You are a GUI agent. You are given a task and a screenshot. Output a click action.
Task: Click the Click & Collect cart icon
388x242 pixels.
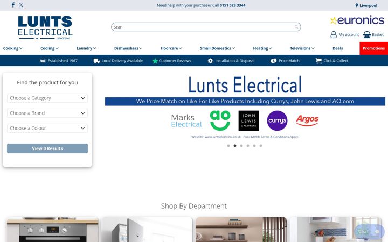pos(318,61)
